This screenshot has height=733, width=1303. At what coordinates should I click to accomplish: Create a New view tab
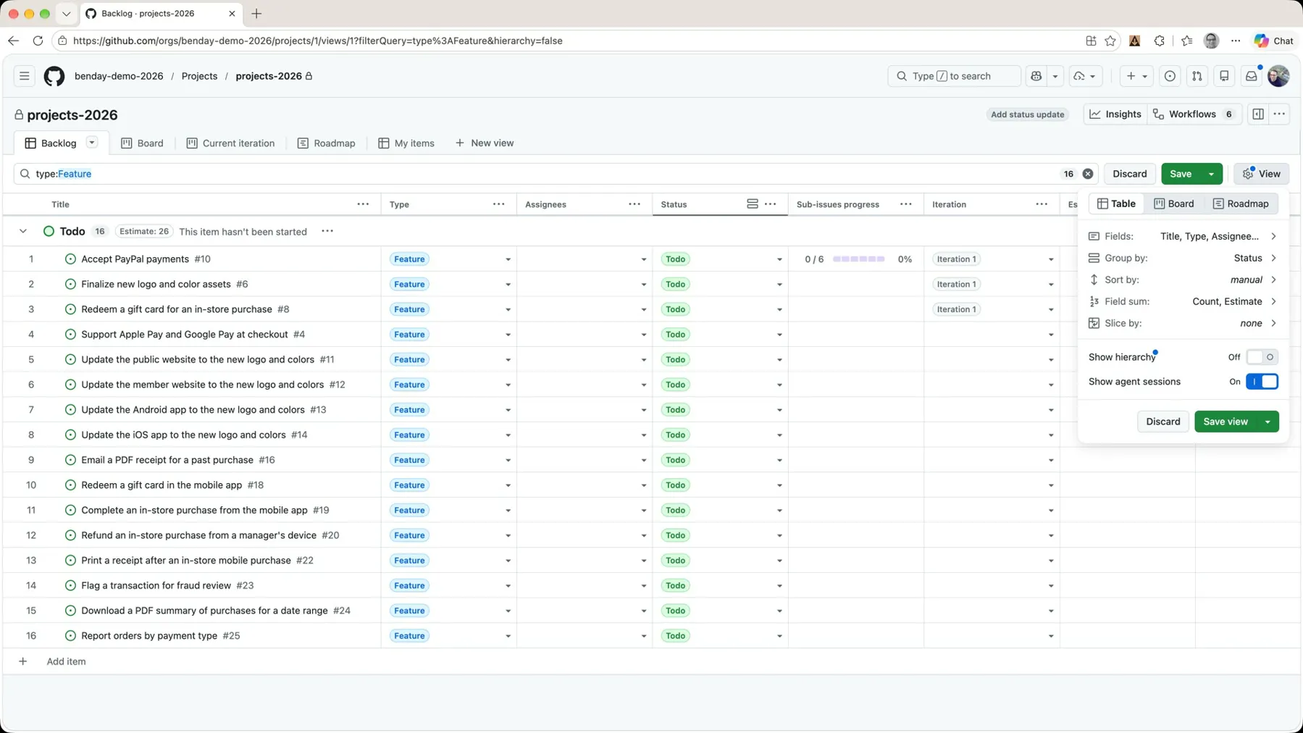click(x=484, y=143)
